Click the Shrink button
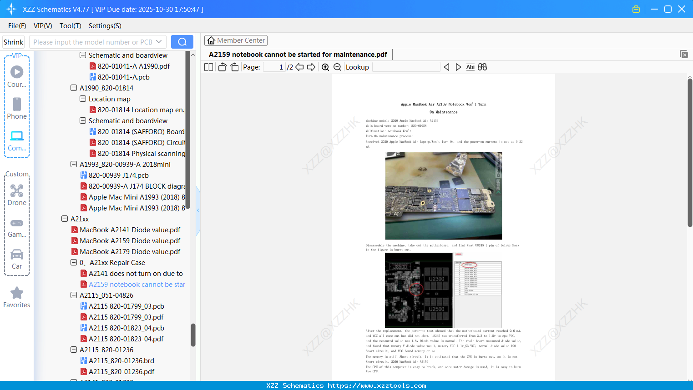 [x=14, y=42]
